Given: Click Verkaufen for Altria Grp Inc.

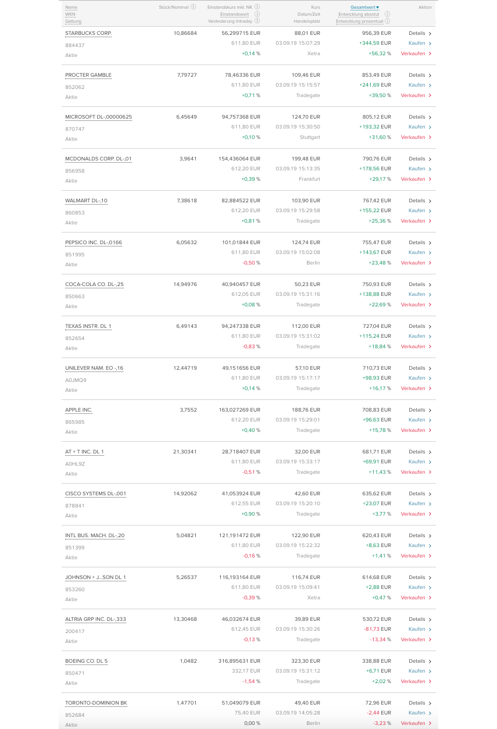Looking at the screenshot, I should click(416, 639).
